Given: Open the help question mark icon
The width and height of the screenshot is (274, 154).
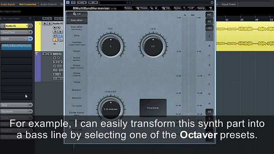Looking at the screenshot, I should tap(211, 8).
